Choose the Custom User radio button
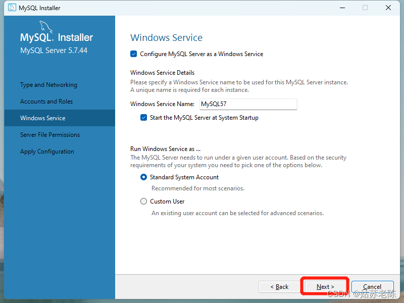Image resolution: width=404 pixels, height=303 pixels. click(143, 201)
